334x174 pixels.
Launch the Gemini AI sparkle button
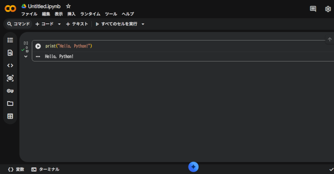tap(193, 167)
